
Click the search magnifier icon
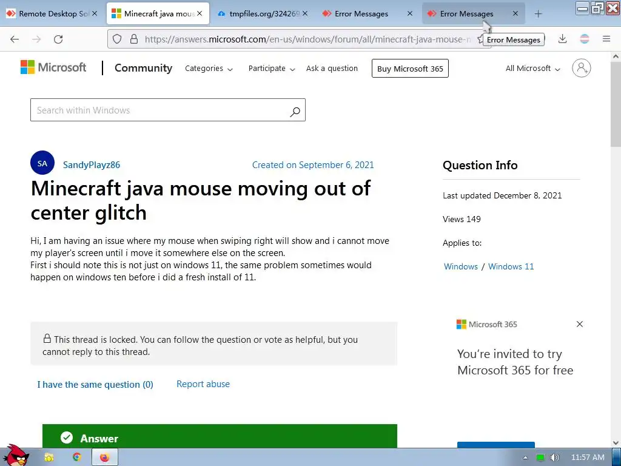point(295,112)
